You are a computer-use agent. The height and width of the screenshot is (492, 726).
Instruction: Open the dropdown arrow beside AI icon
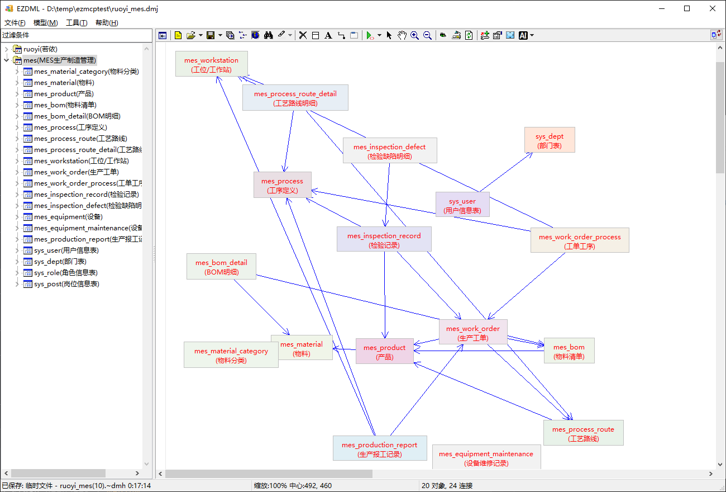pyautogui.click(x=532, y=35)
